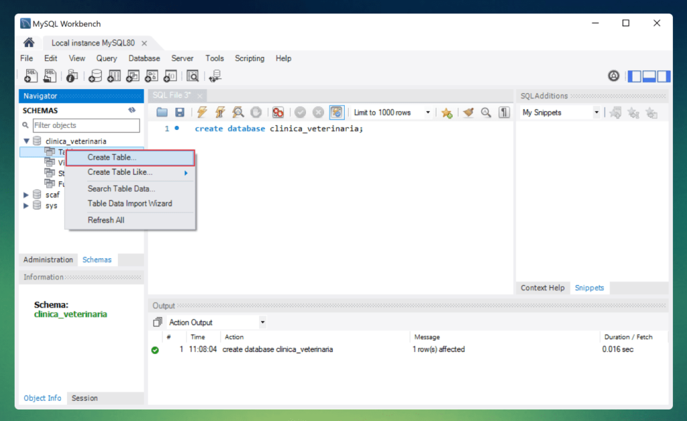Run explain plan magnifier icon

point(238,113)
